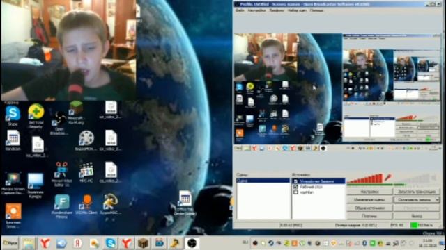Click the Minecraft crate icon in taskbar
Image resolution: width=446 pixels, height=250 pixels.
pos(143,243)
